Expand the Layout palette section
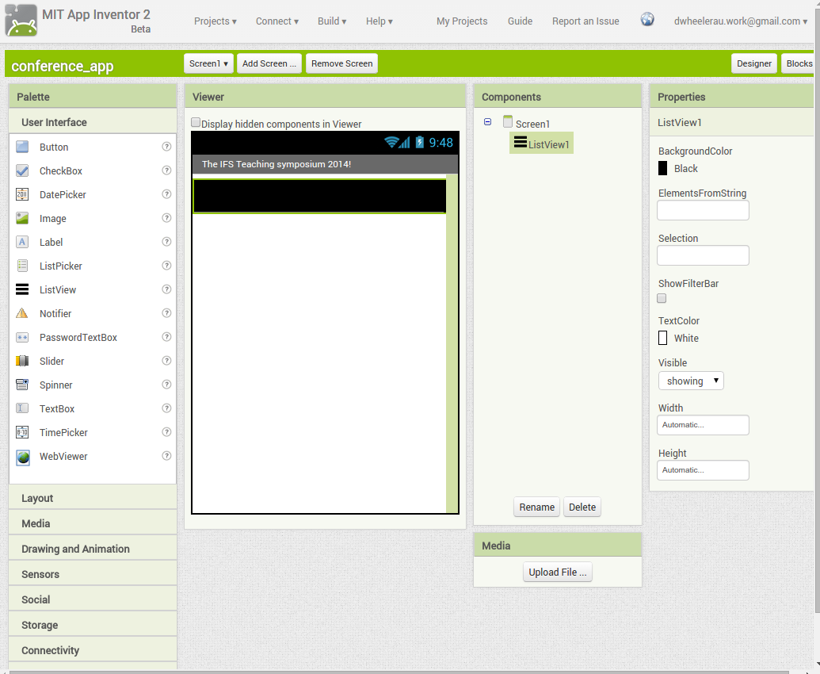Viewport: 820px width, 674px height. click(x=37, y=498)
